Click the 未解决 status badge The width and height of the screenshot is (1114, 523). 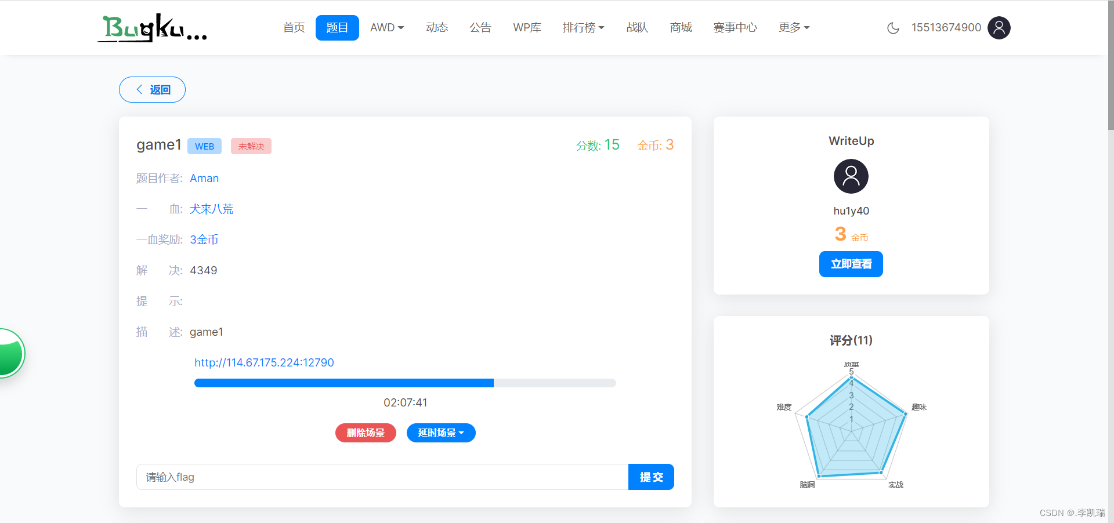[x=251, y=146]
